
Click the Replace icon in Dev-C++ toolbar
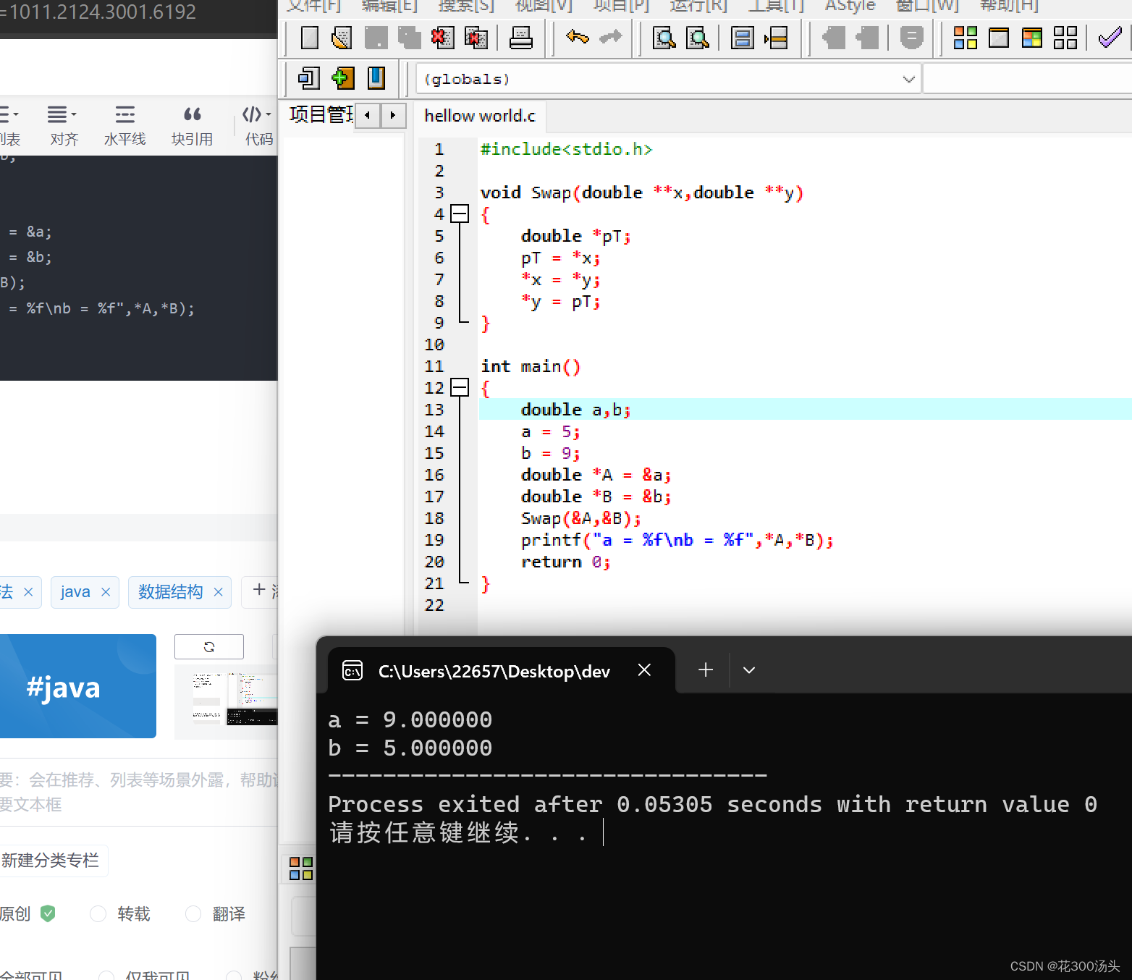[x=697, y=38]
